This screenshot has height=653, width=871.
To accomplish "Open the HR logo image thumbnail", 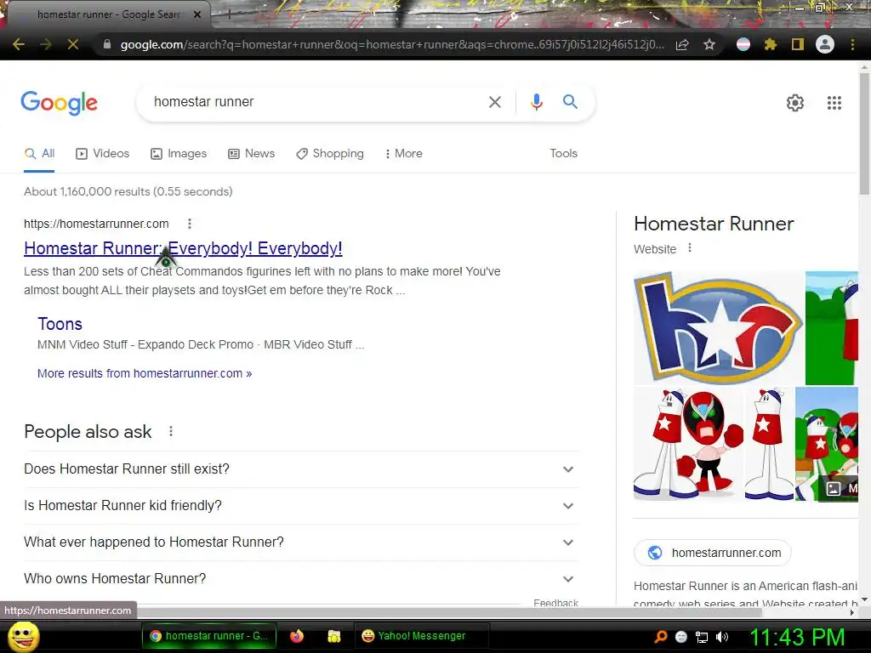I will 718,327.
